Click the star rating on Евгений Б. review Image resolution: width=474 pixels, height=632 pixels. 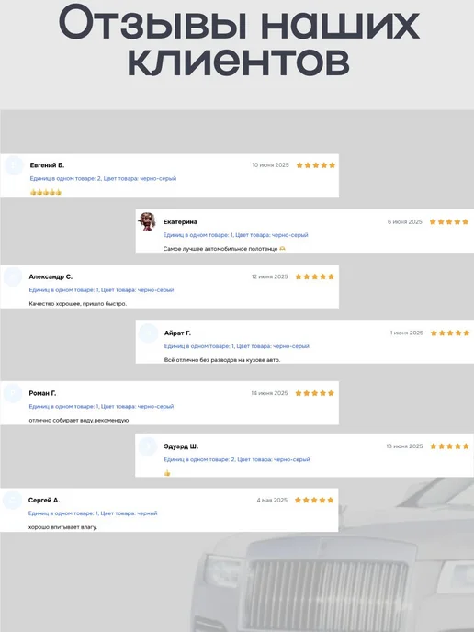316,165
